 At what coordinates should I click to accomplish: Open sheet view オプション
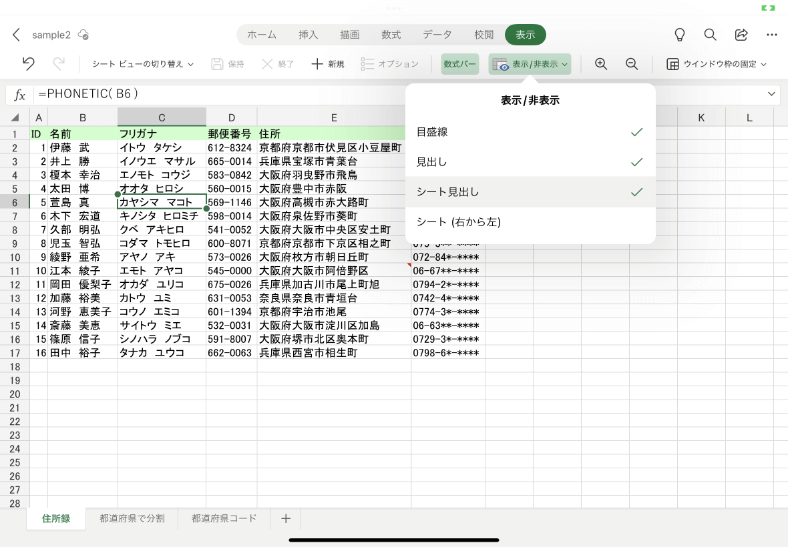pyautogui.click(x=389, y=64)
